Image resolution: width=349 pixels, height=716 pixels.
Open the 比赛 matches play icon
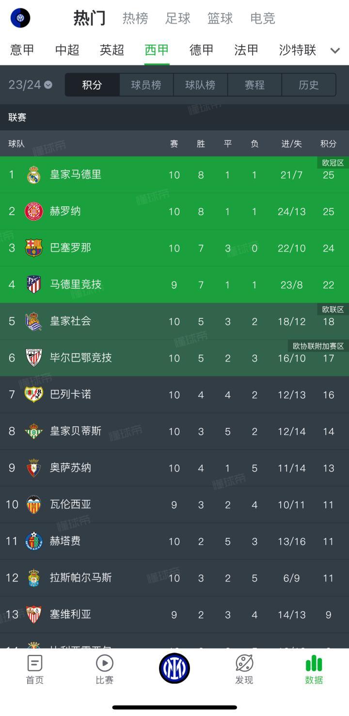tap(105, 663)
